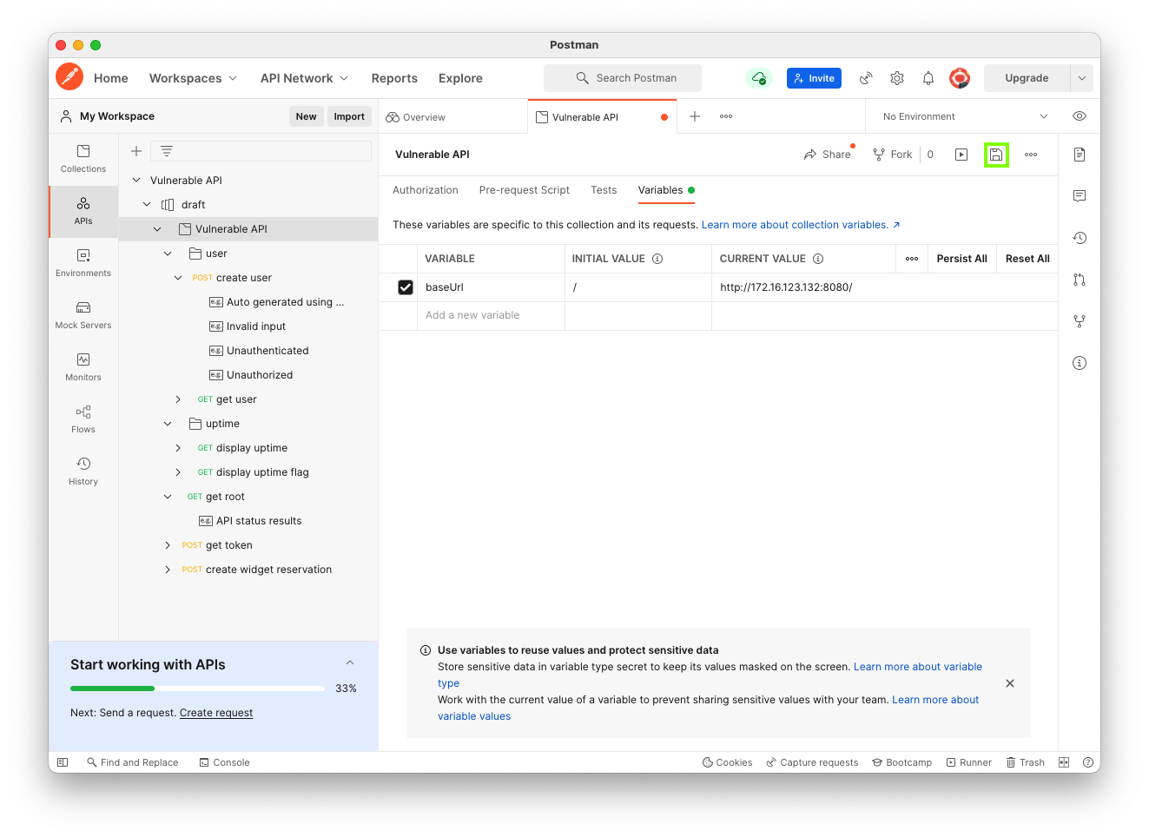Open a new tab with plus icon
The image size is (1149, 837).
[x=695, y=116]
